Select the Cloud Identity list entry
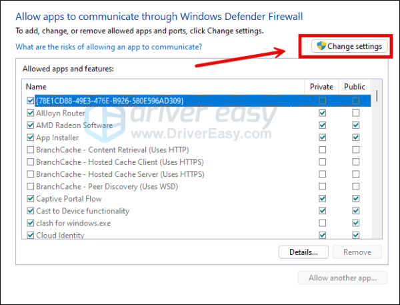The width and height of the screenshot is (400, 305). click(60, 235)
